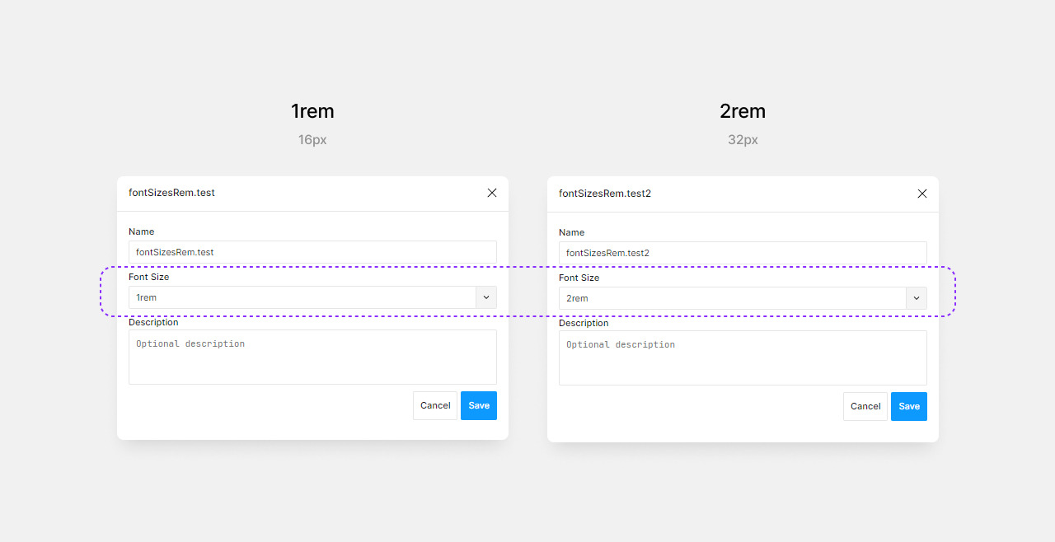
Task: Cancel the fontSizesRem.test dialog
Action: (x=435, y=405)
